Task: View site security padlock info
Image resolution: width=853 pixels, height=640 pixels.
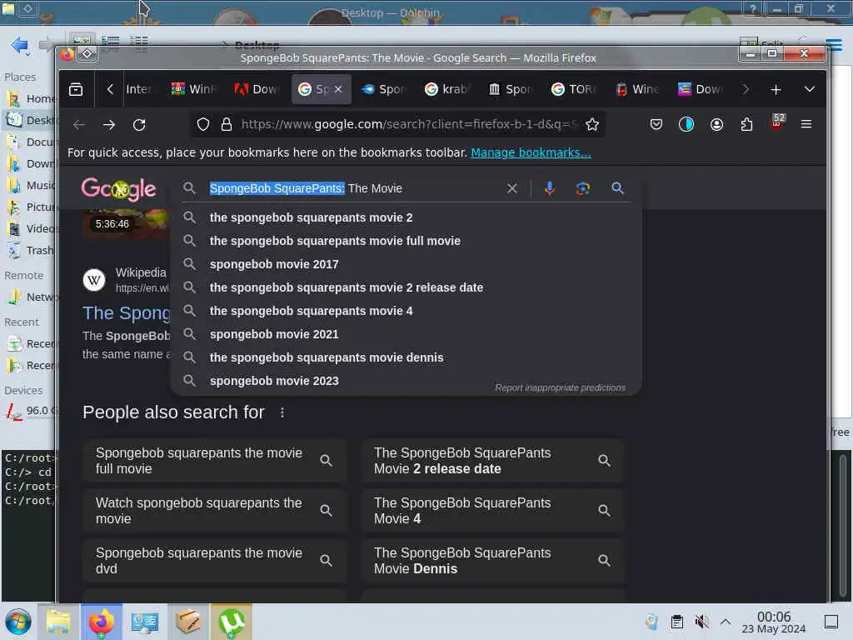Action: tap(227, 125)
